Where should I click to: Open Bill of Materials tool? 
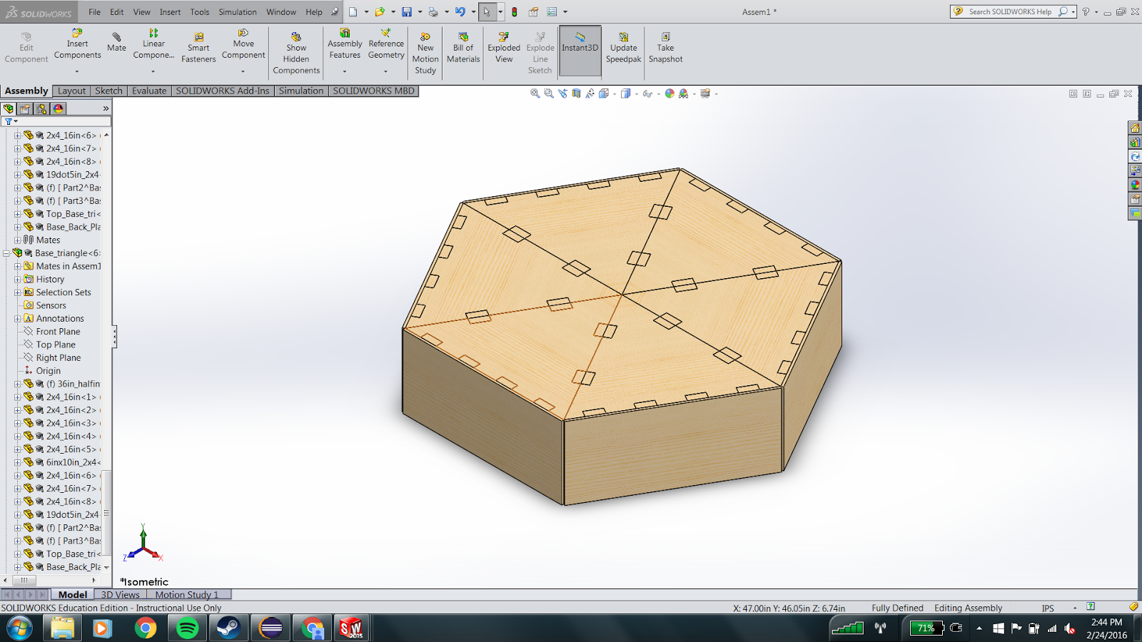tap(463, 48)
